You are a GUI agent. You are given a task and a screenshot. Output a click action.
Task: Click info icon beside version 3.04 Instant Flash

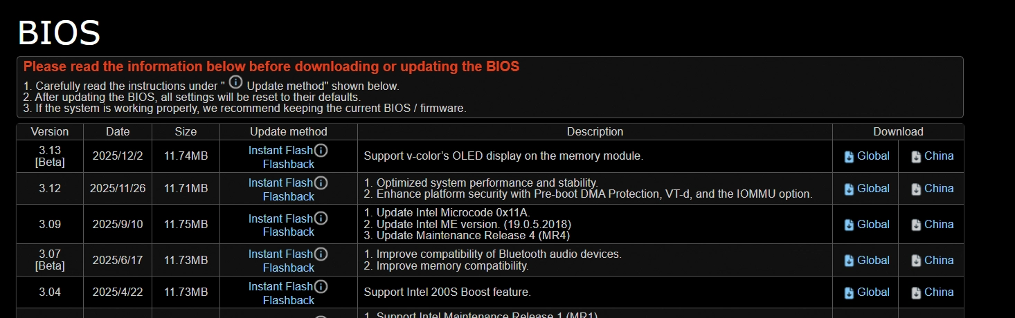tap(321, 286)
